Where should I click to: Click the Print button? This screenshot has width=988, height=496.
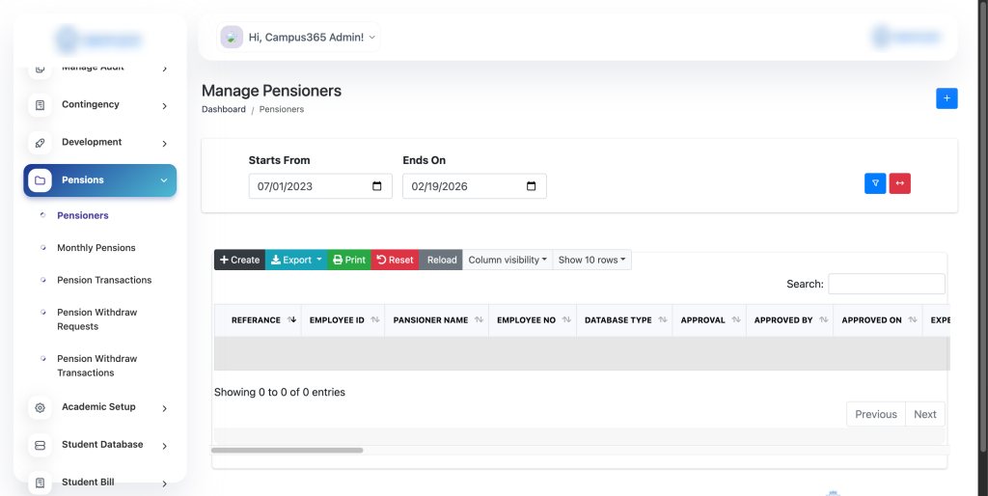tap(349, 260)
